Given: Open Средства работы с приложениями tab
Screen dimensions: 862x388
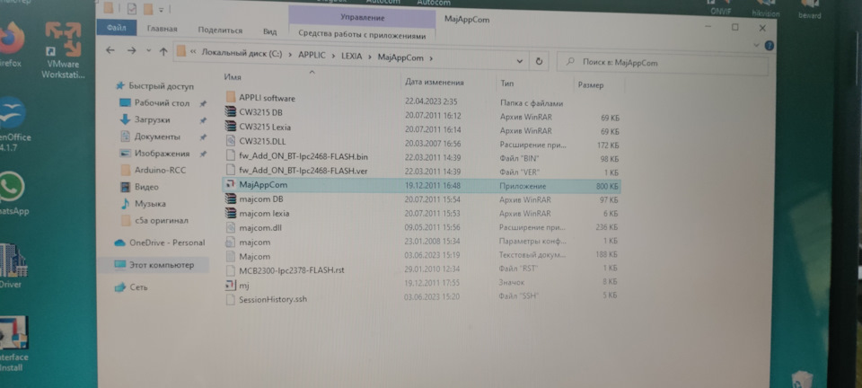Looking at the screenshot, I should pyautogui.click(x=362, y=35).
